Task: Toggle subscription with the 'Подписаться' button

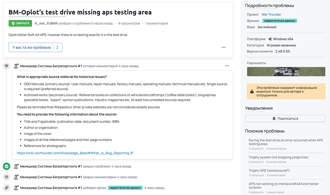Action: click(x=285, y=118)
